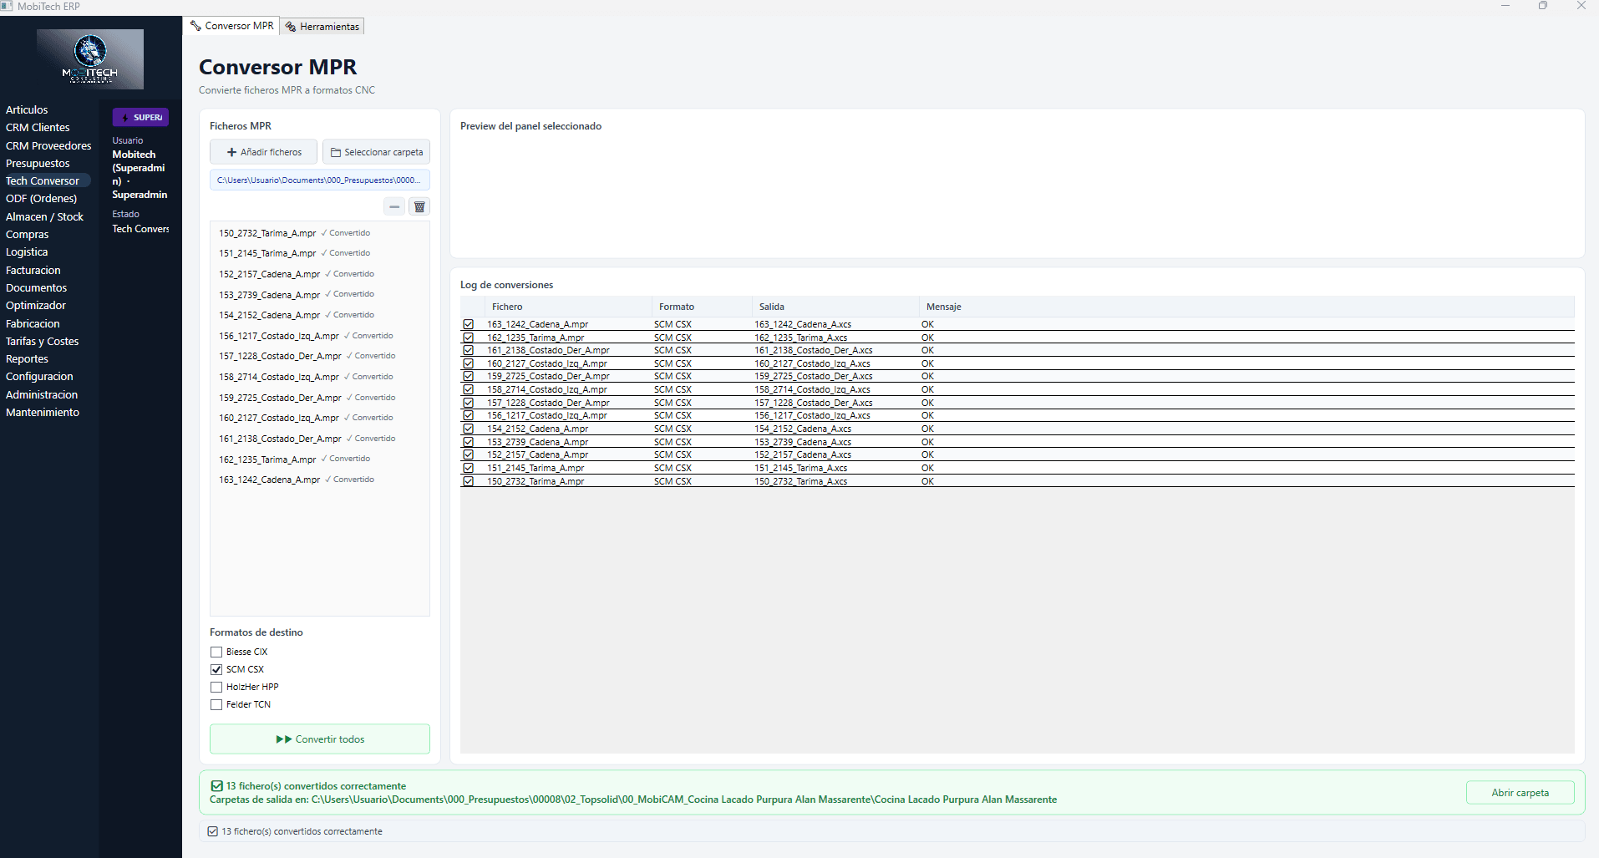The height and width of the screenshot is (858, 1599).
Task: Click the minus icon to remove selected file
Action: pos(394,206)
